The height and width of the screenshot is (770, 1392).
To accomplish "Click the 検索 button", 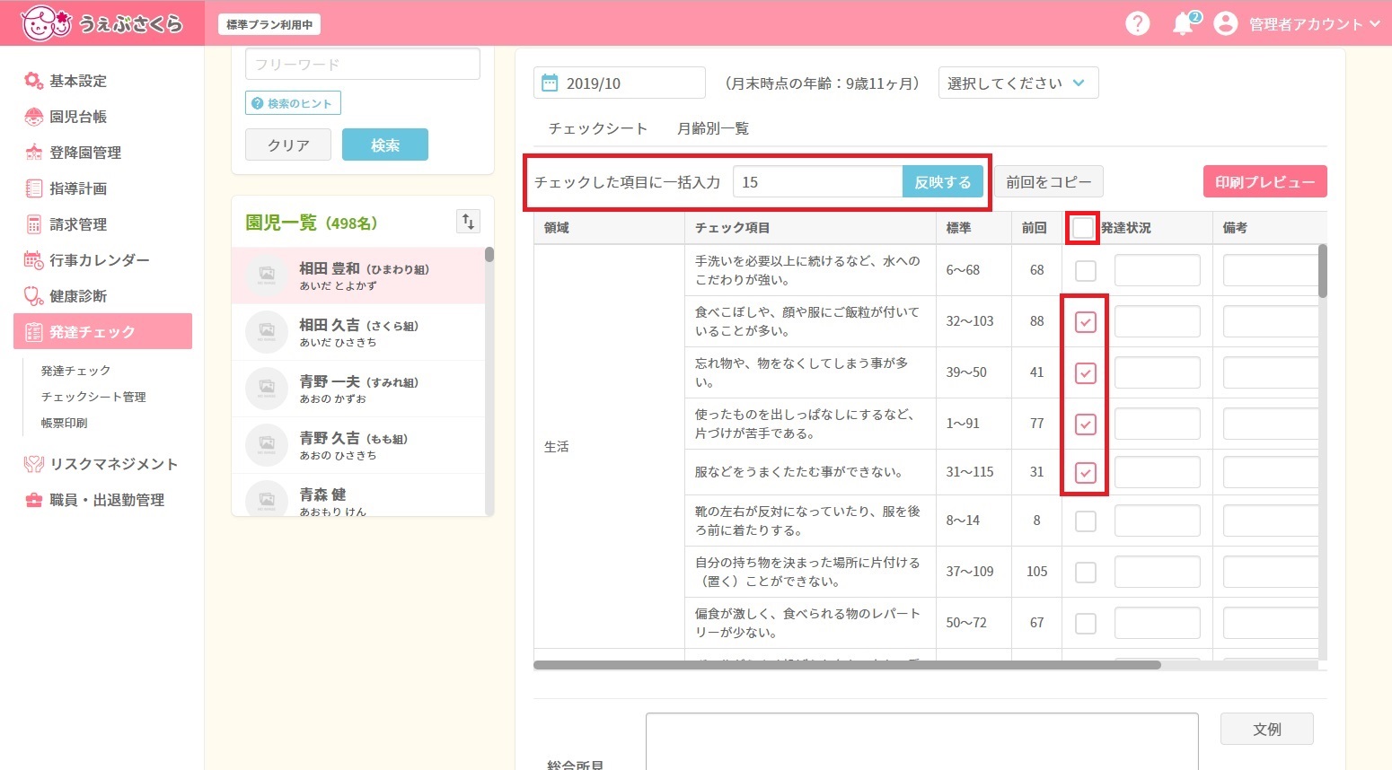I will coord(385,144).
